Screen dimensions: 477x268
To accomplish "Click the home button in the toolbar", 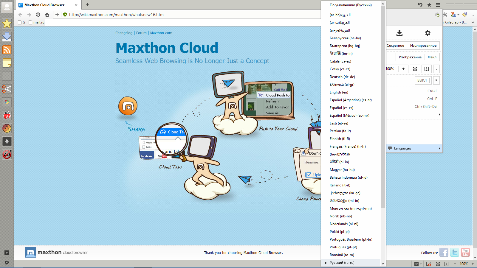I will (47, 15).
